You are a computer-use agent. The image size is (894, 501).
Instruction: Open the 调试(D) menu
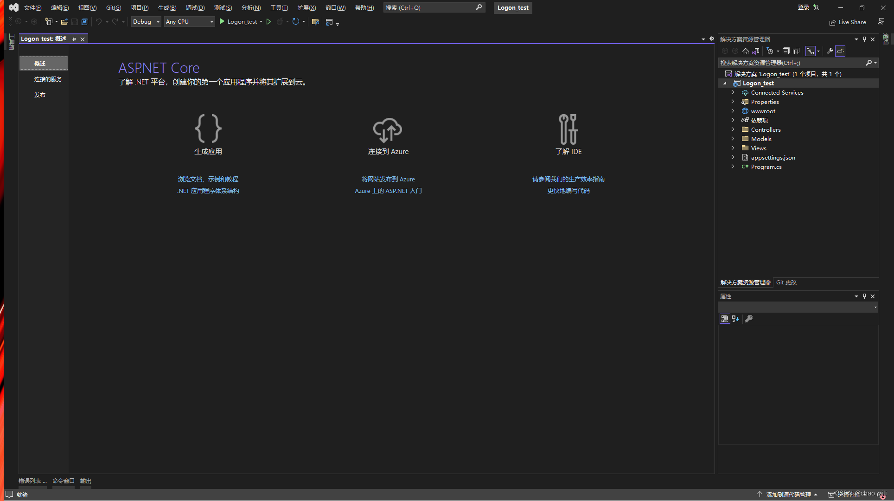coord(195,7)
